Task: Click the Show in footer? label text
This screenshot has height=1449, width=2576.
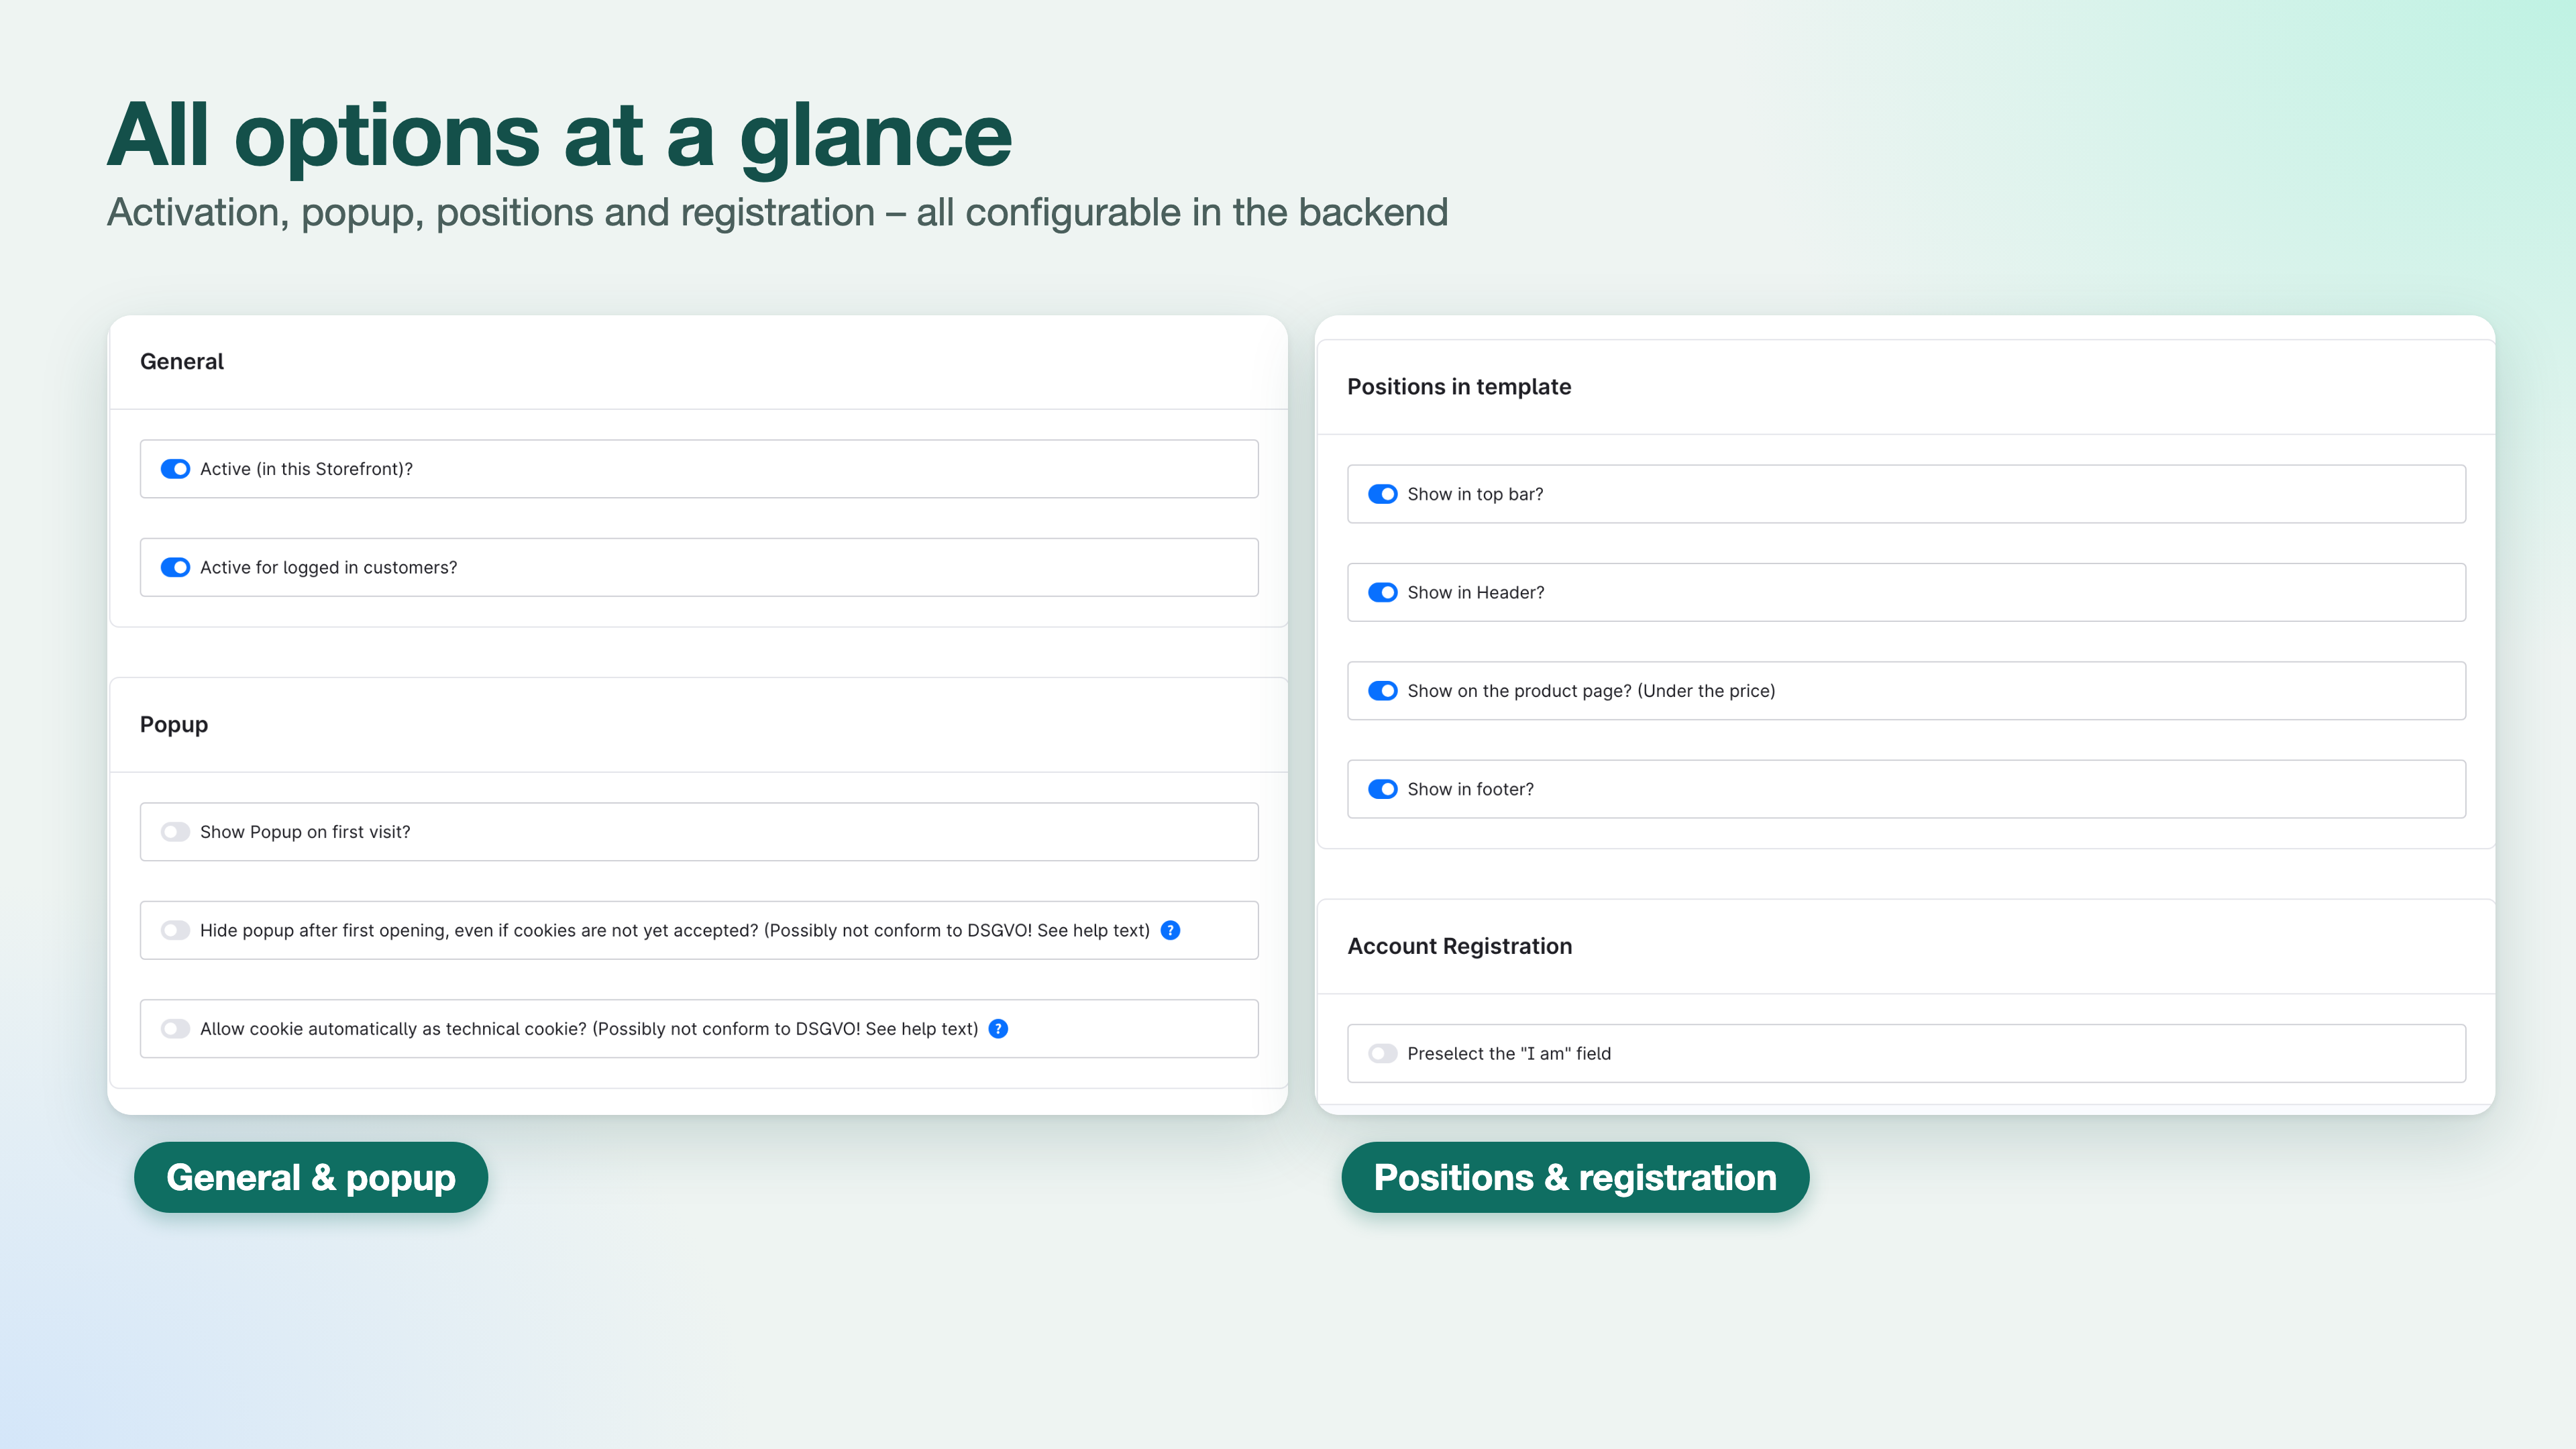Action: click(1470, 789)
